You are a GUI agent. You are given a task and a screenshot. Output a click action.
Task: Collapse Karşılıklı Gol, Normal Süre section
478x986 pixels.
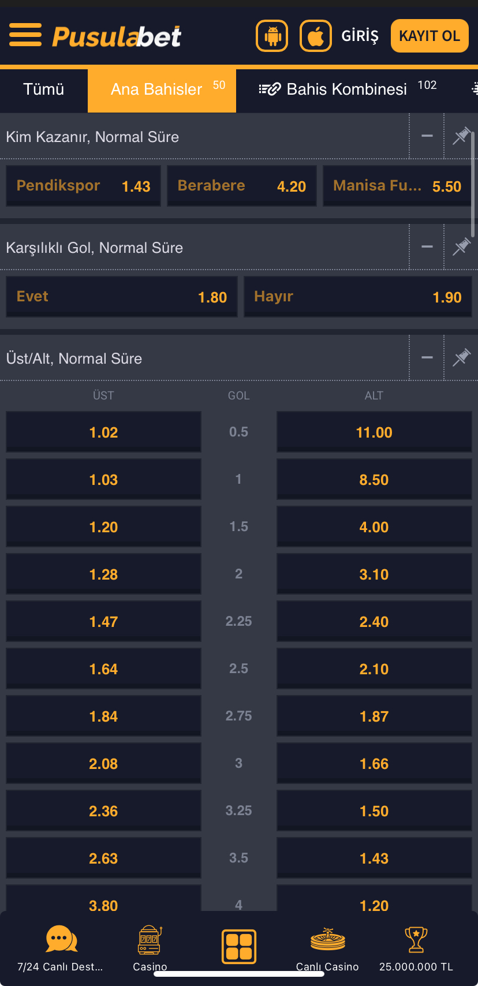pyautogui.click(x=427, y=247)
